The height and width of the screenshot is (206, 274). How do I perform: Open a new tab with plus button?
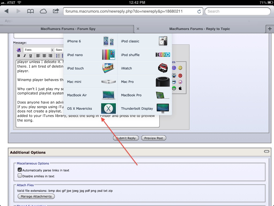tap(270, 29)
